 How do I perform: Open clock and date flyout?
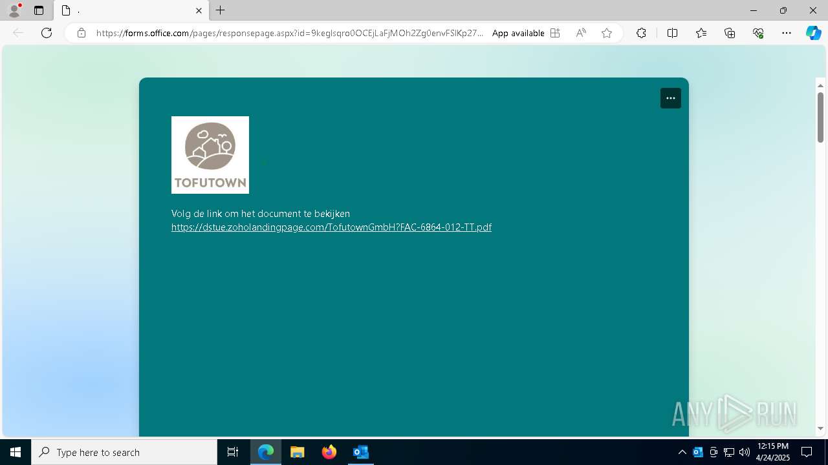click(x=772, y=452)
